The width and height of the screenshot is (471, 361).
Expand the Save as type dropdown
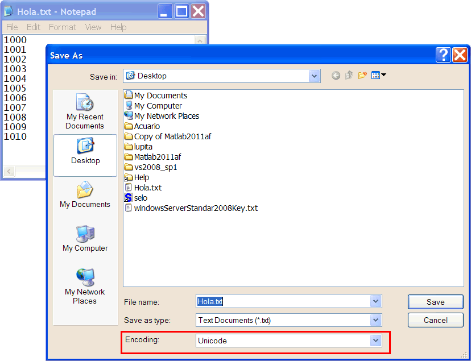(375, 320)
